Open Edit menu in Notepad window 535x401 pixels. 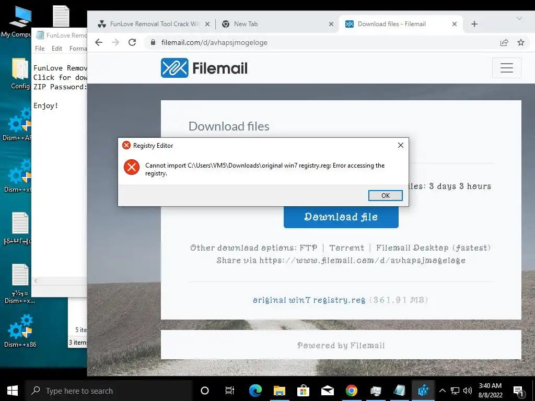[56, 49]
